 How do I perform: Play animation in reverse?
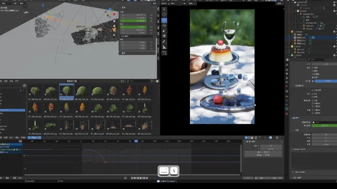[x=138, y=178]
